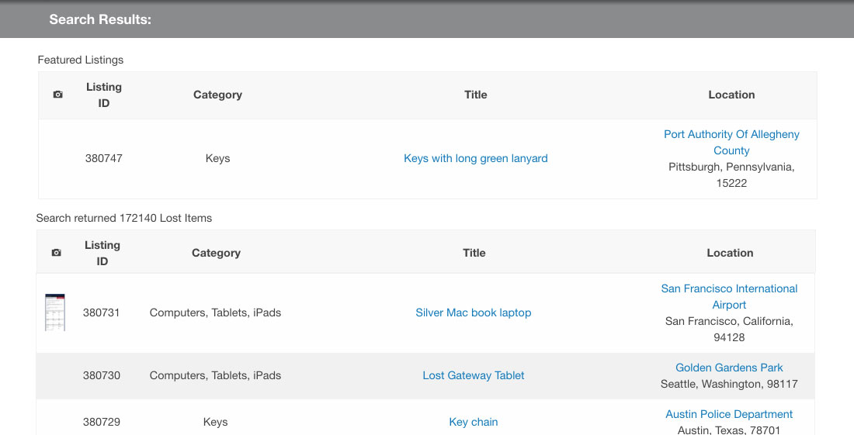854x435 pixels.
Task: Select listing ID 380731 cell
Action: click(101, 312)
